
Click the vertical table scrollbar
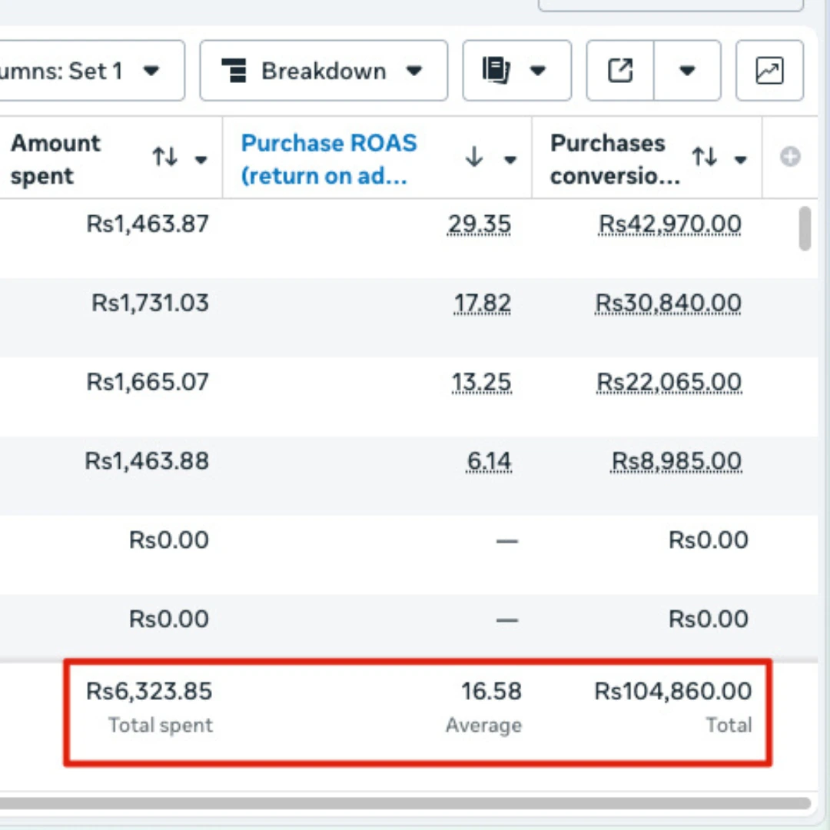coord(805,228)
